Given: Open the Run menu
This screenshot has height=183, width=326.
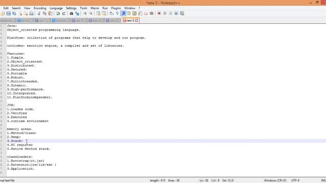Looking at the screenshot, I should pos(105,8).
